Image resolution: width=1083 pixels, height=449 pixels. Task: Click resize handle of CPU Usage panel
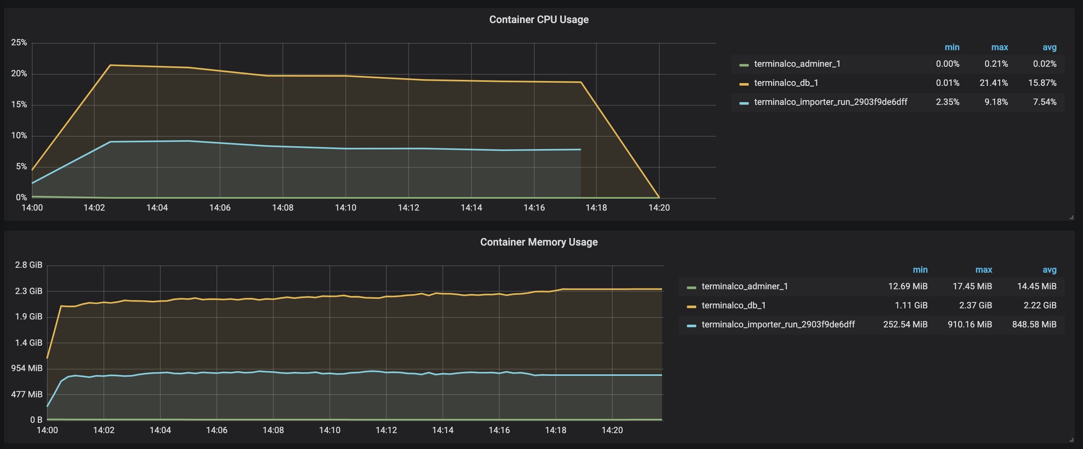pos(1071,217)
